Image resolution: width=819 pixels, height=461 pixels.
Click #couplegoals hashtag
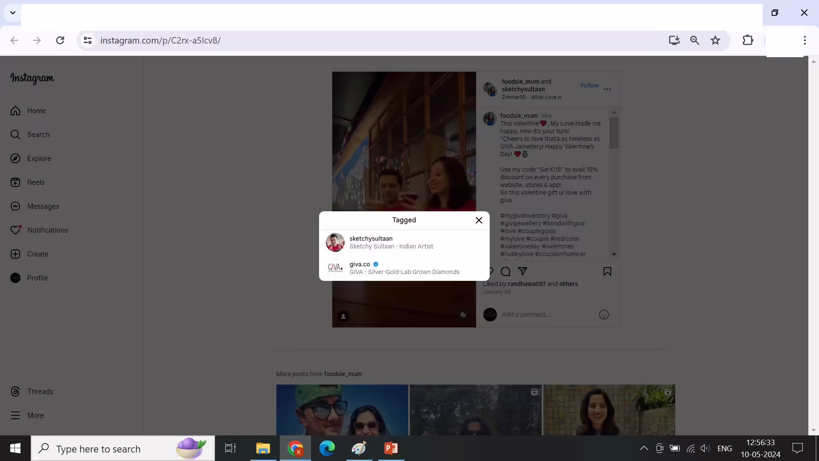click(537, 231)
